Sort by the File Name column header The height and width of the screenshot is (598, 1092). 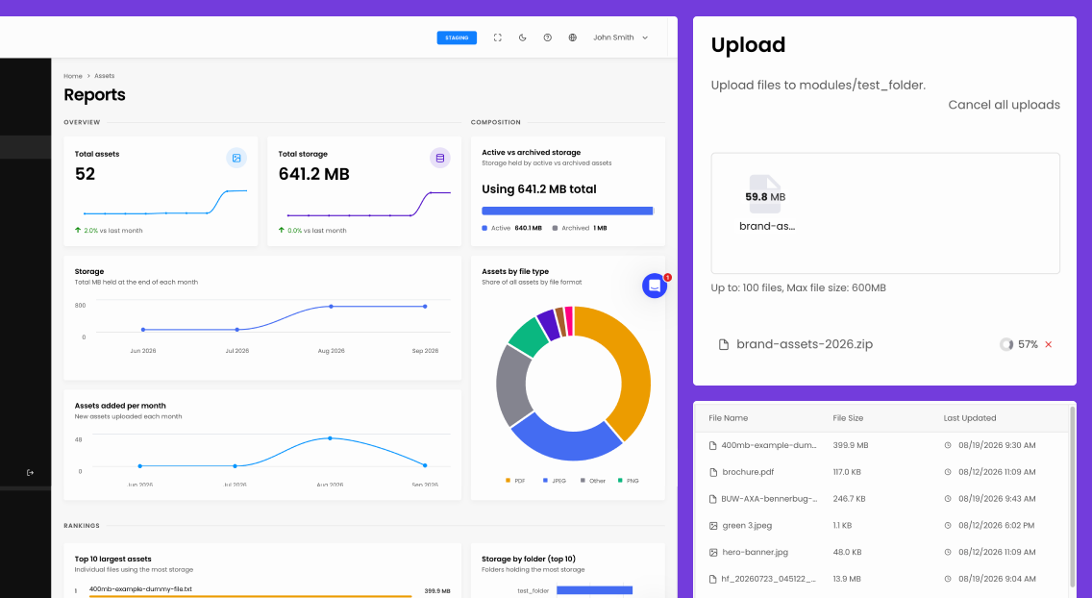(728, 418)
